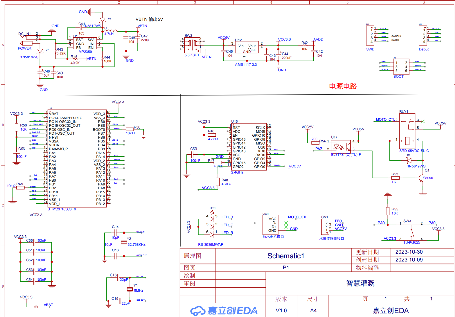Select the DC_IN1 designator

pos(25,34)
